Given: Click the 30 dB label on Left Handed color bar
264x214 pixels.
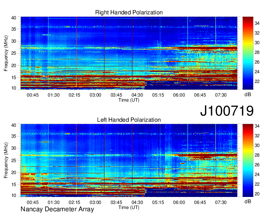Looking at the screenshot, I should click(257, 145).
